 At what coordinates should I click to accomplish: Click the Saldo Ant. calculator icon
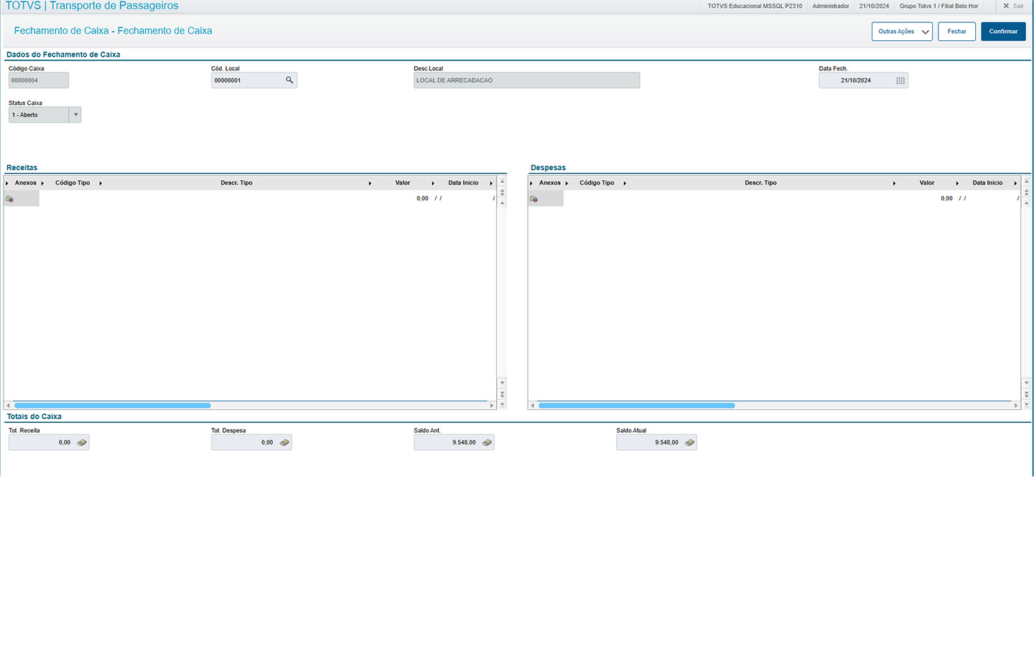[487, 443]
